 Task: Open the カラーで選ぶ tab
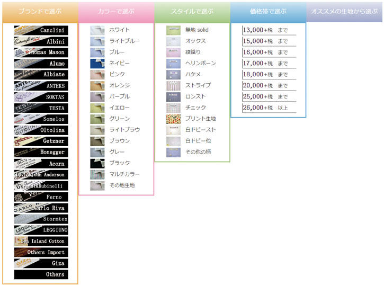[x=116, y=11]
